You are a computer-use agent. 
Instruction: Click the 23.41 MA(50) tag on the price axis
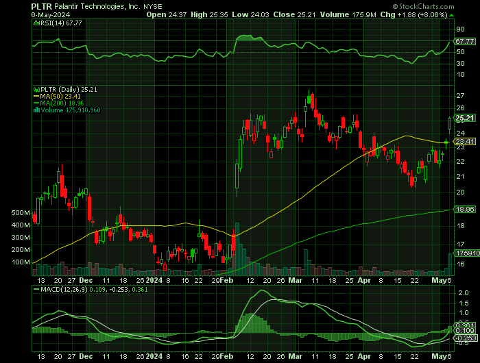click(465, 142)
